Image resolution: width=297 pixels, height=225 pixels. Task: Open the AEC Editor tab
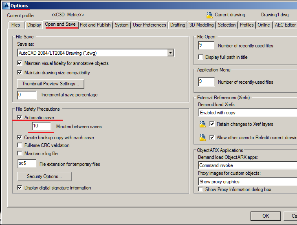click(285, 25)
